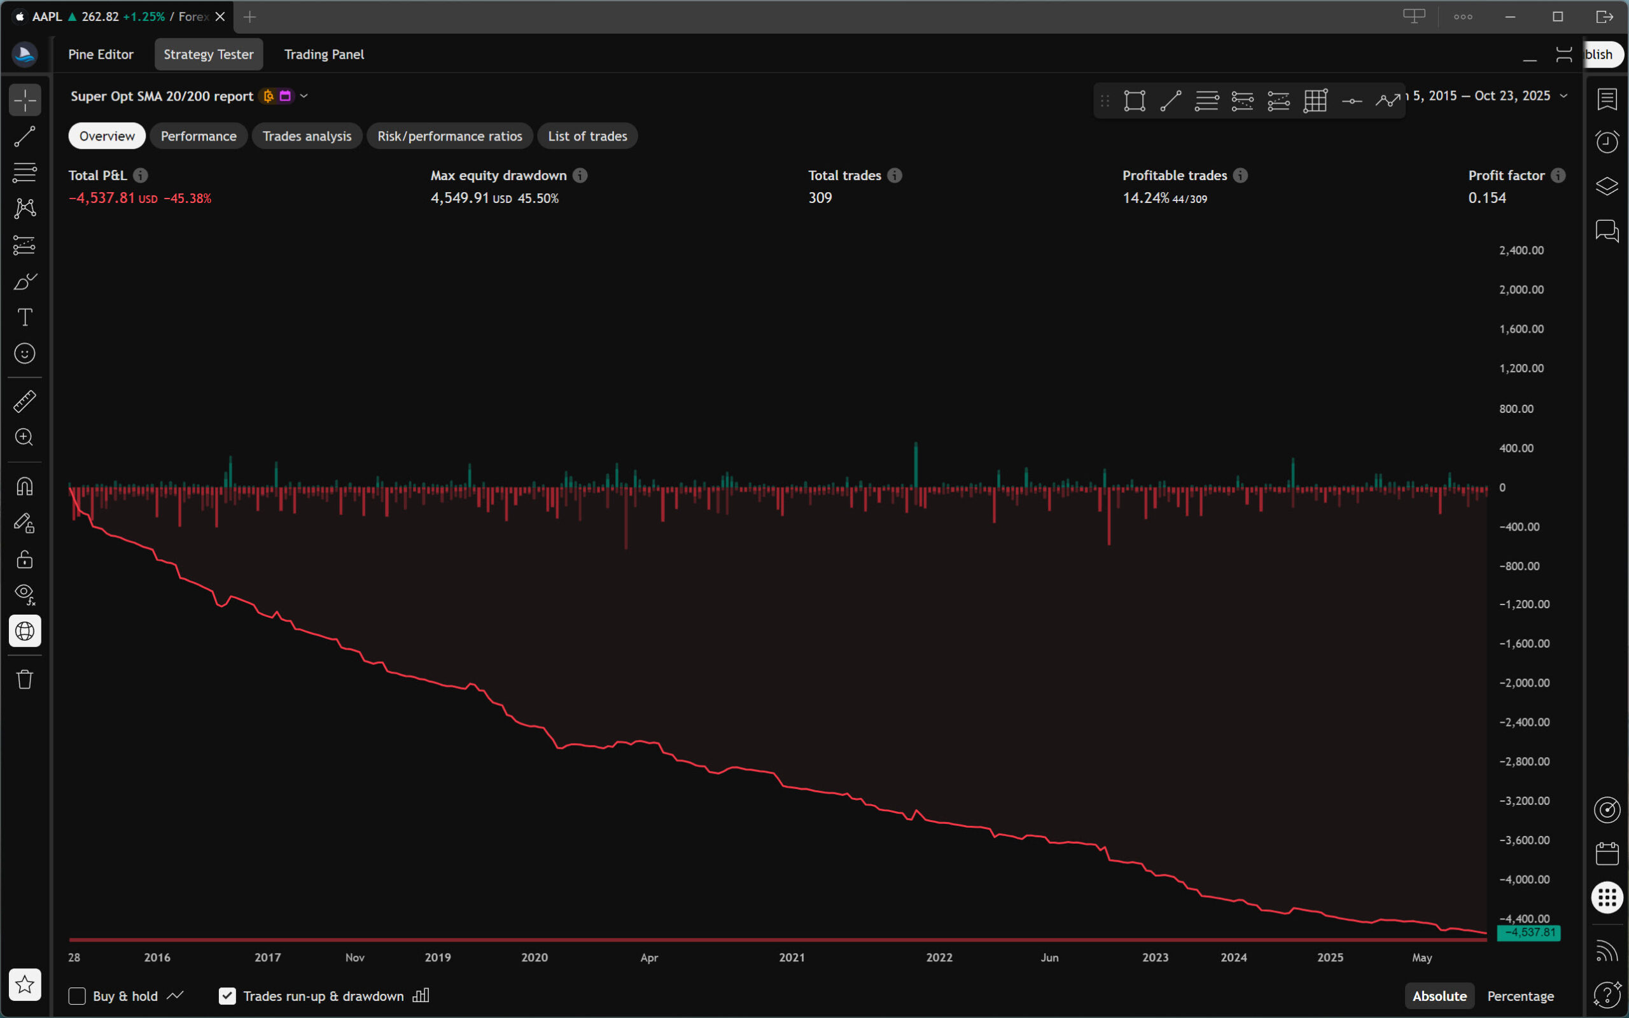Expand the strategy report name dropdown
The image size is (1629, 1018).
click(304, 96)
